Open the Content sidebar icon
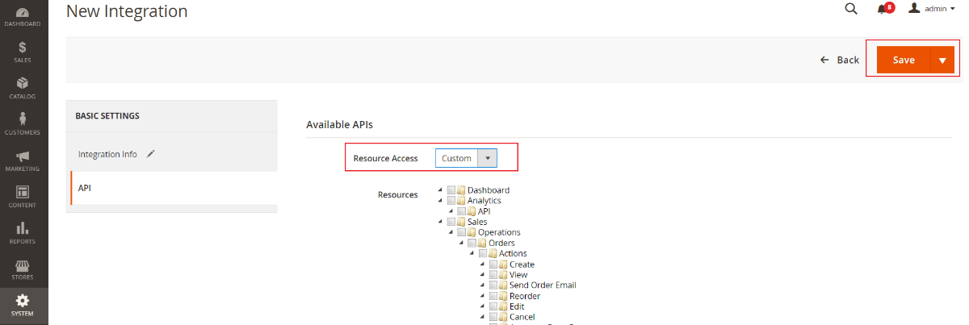Viewport: 969px width, 325px height. 23,197
